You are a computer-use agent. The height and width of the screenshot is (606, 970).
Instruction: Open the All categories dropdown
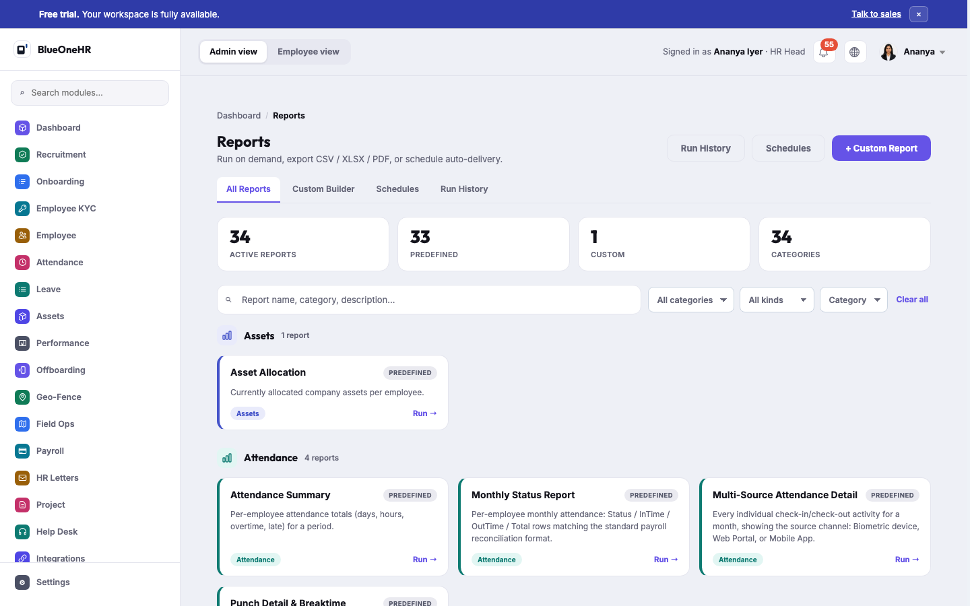pyautogui.click(x=691, y=300)
